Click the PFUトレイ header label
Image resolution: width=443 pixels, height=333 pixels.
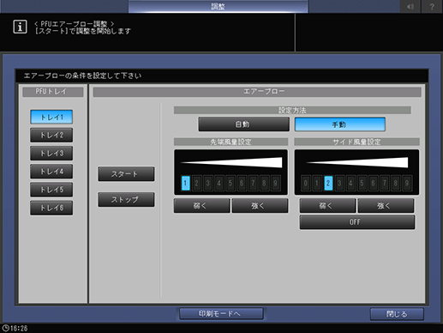click(x=53, y=92)
